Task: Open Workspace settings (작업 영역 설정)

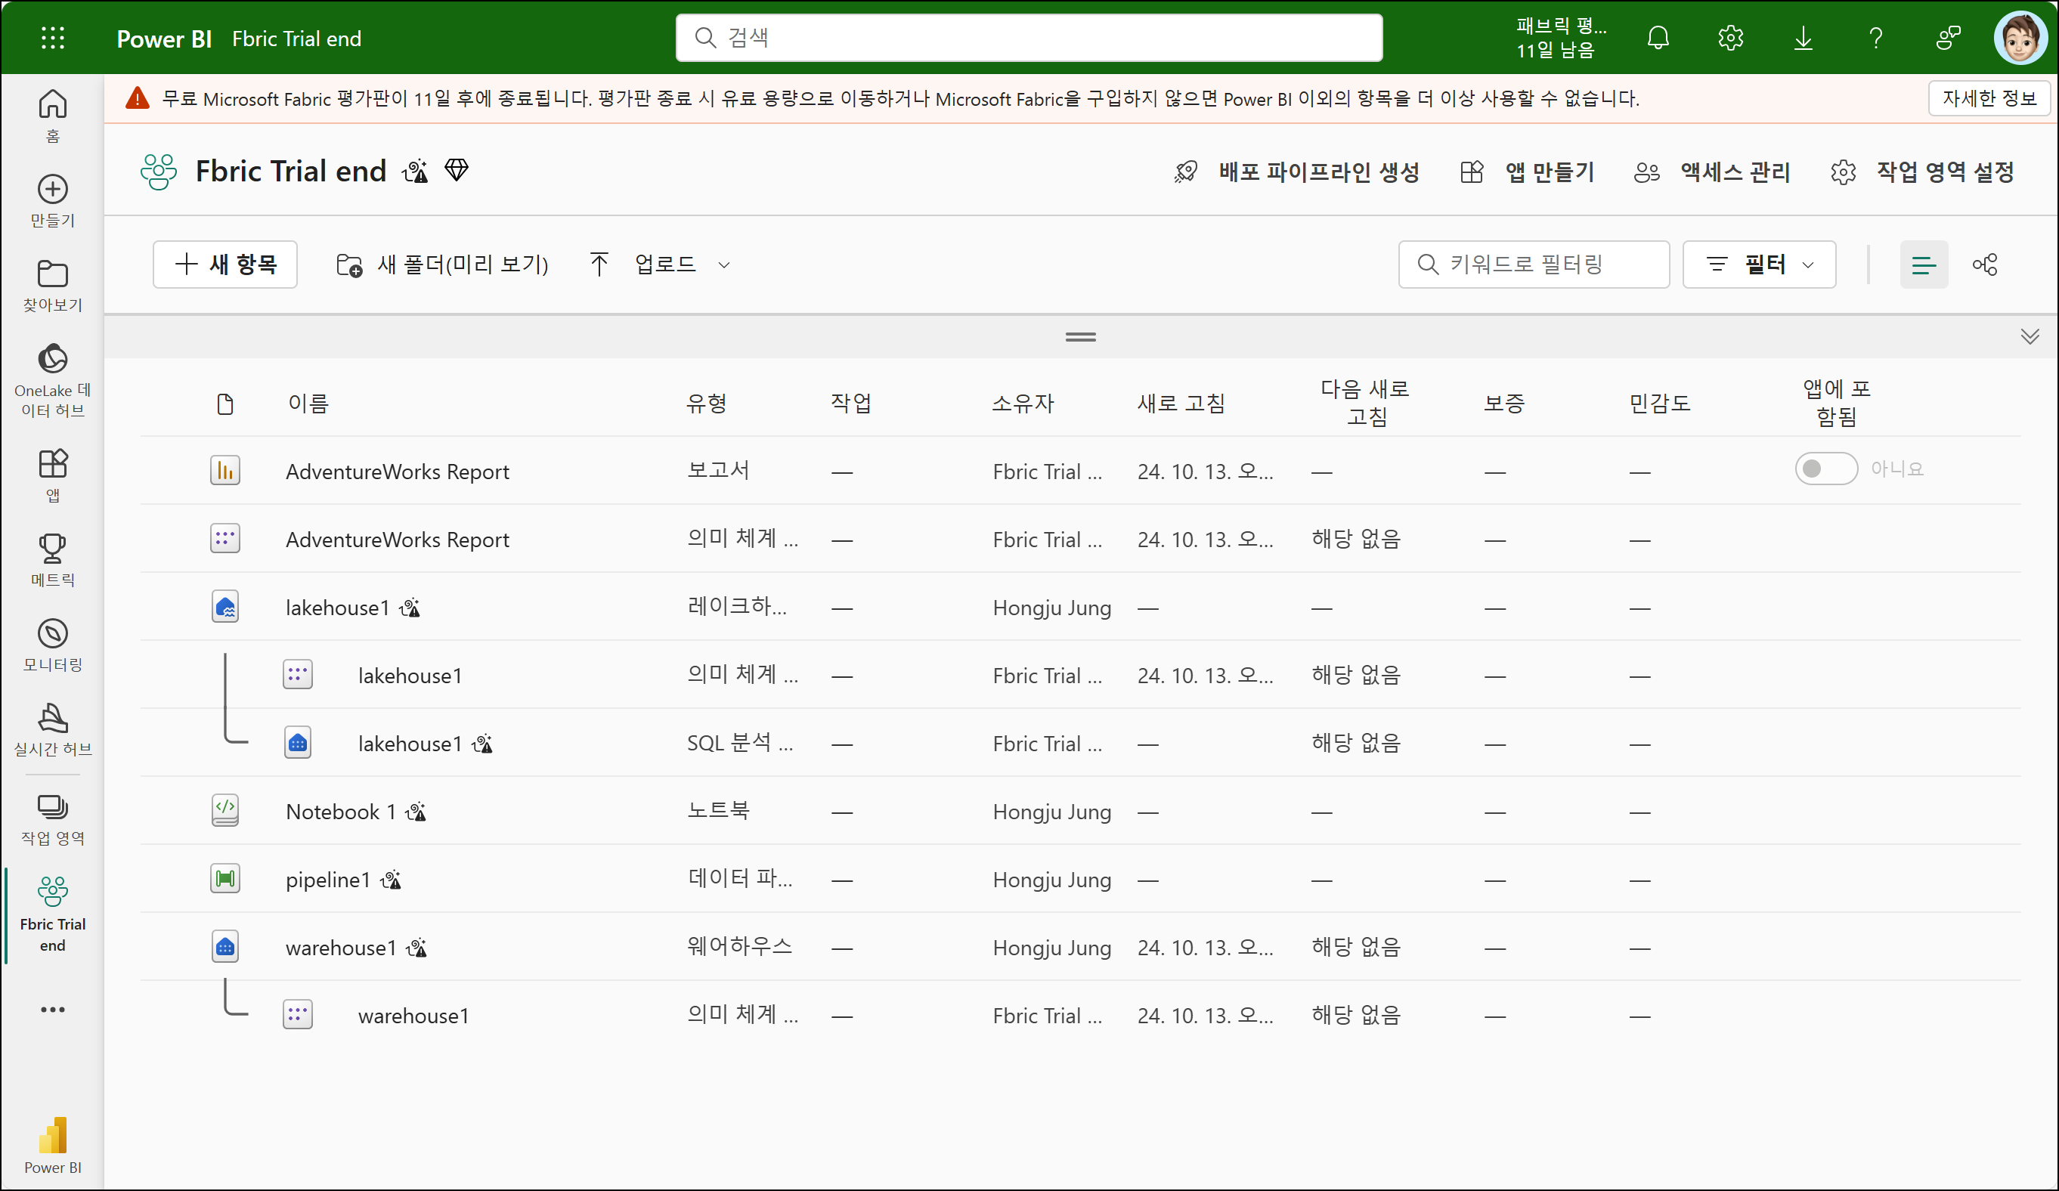Action: (x=1921, y=172)
